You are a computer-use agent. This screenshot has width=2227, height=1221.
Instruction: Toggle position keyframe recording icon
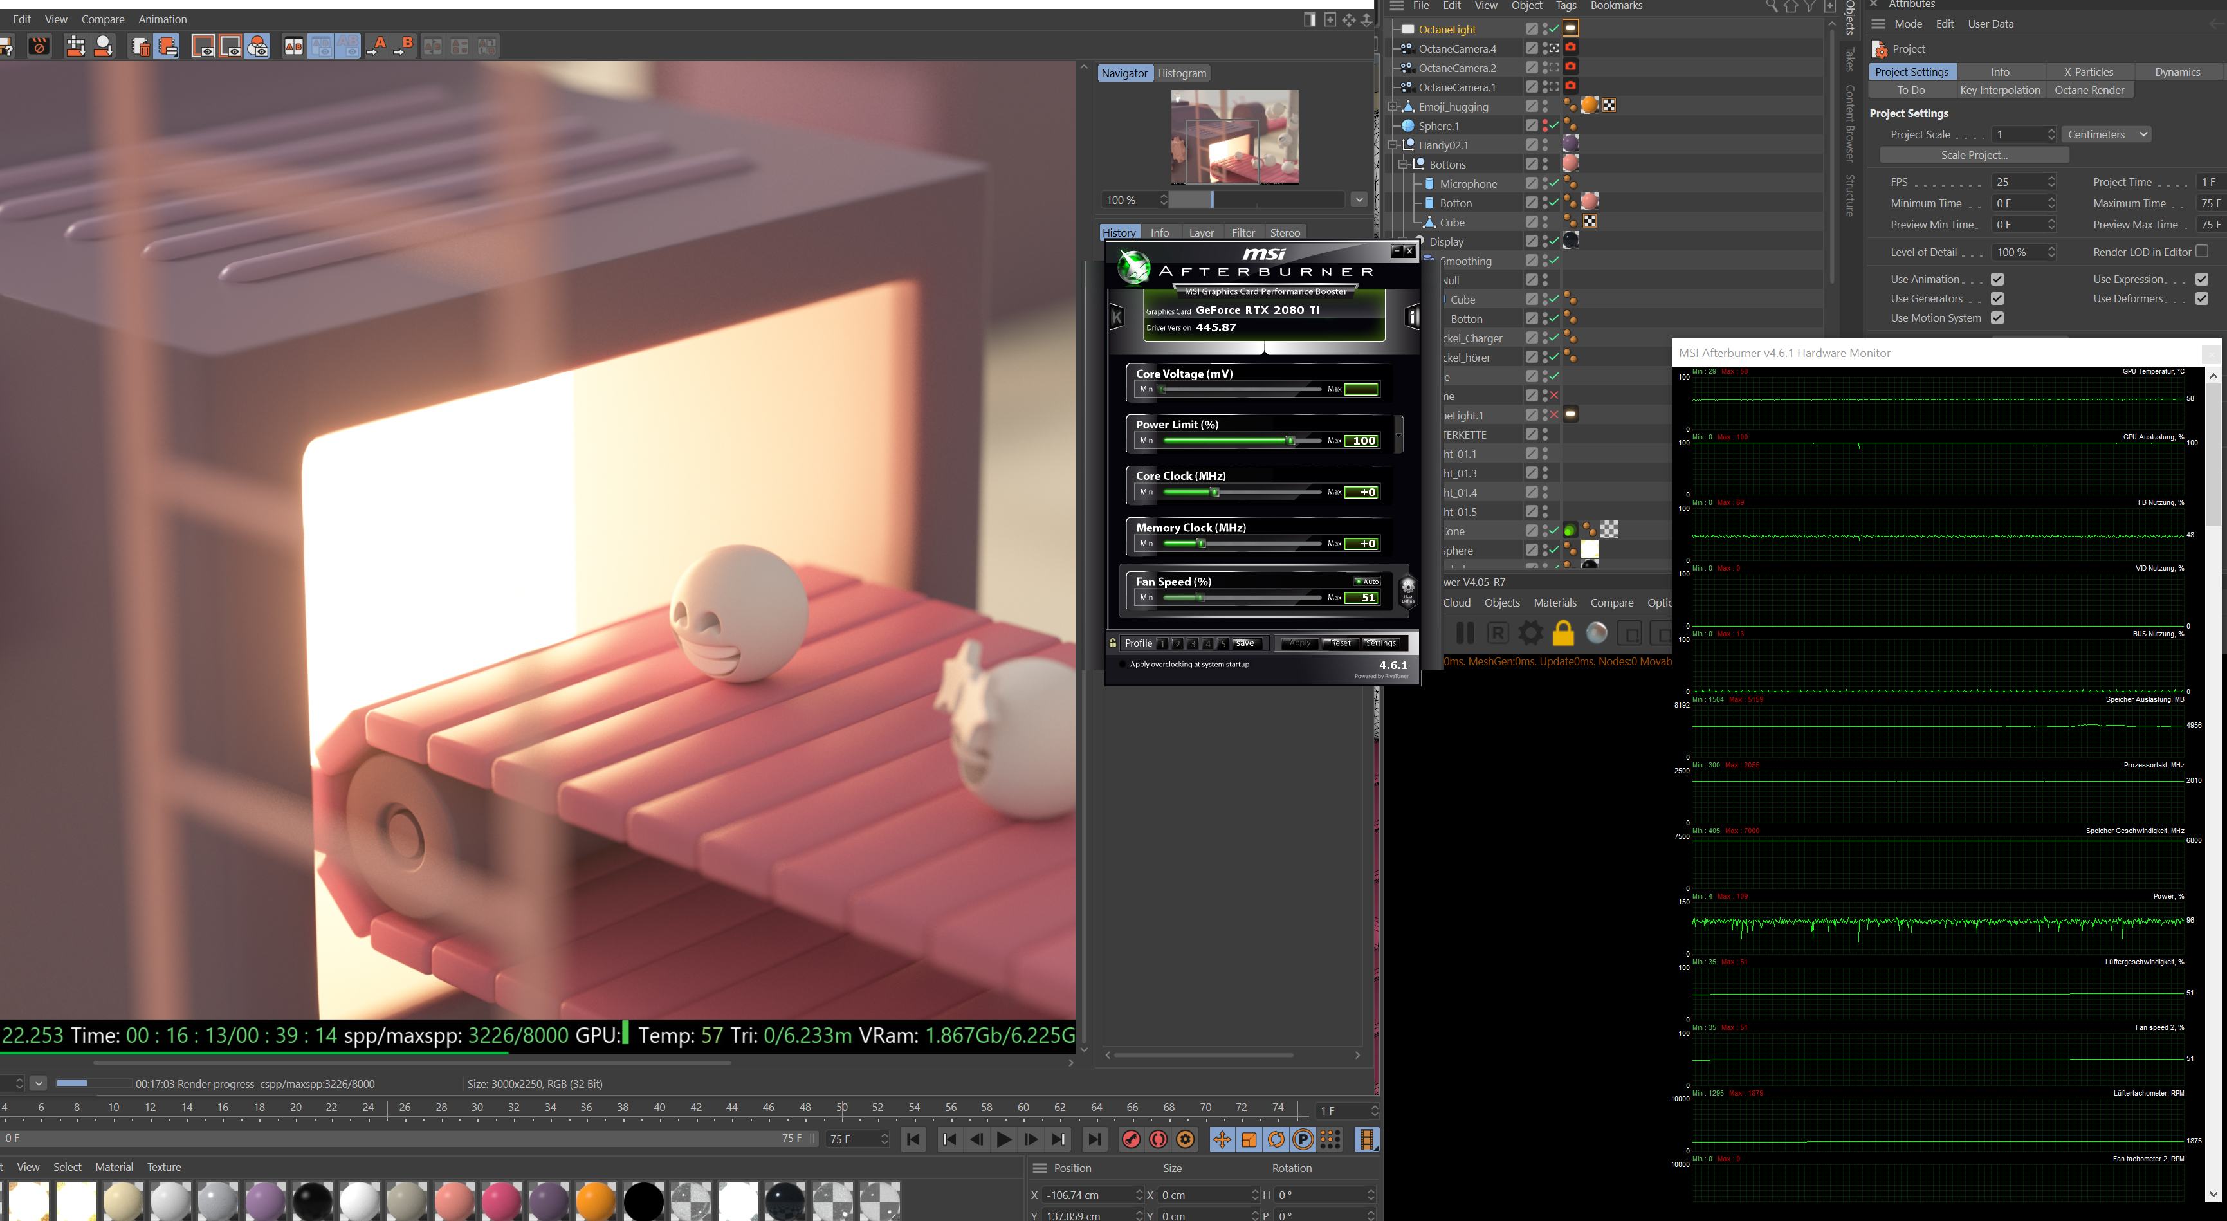pyautogui.click(x=1222, y=1140)
